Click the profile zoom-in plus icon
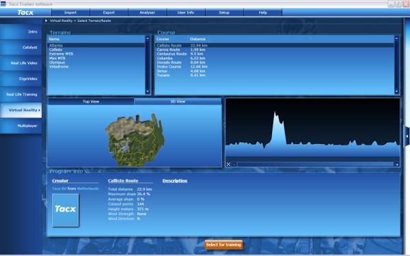Viewport: 410px width, 256px height. (x=397, y=165)
